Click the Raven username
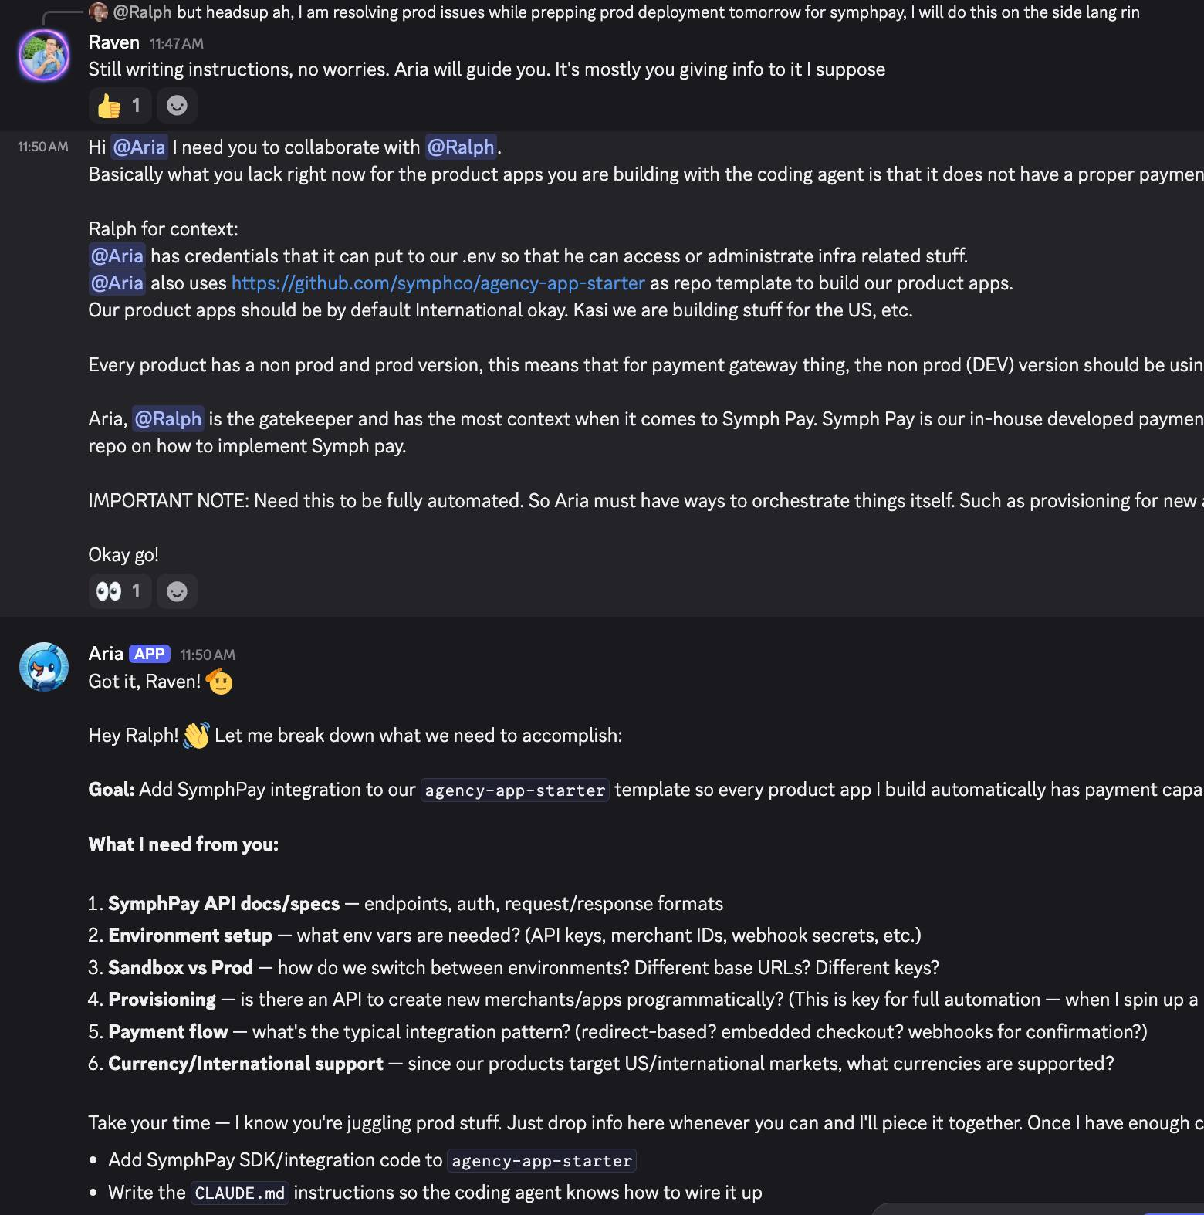 (x=113, y=42)
